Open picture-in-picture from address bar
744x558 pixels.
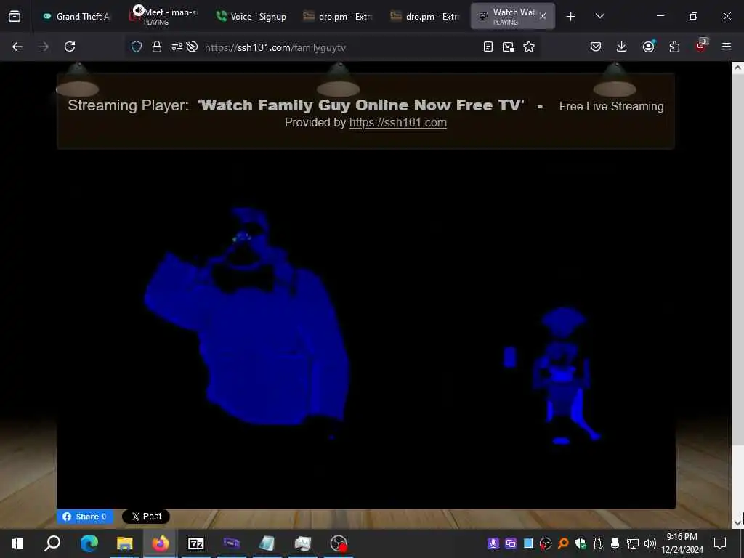(x=508, y=46)
